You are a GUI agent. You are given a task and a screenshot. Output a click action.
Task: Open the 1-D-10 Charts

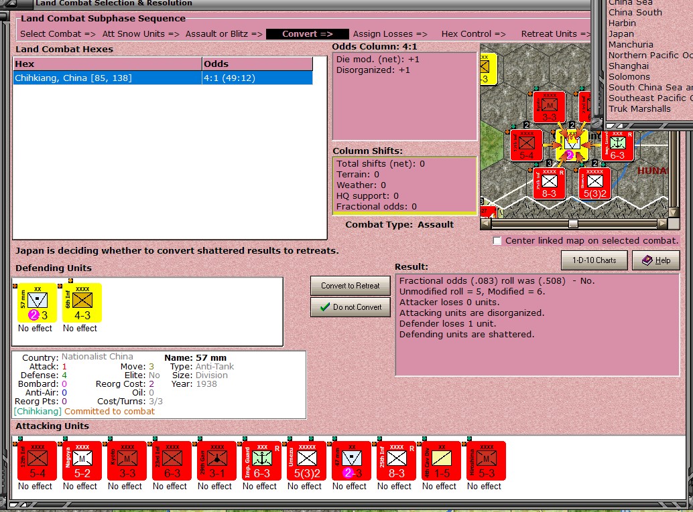click(594, 260)
